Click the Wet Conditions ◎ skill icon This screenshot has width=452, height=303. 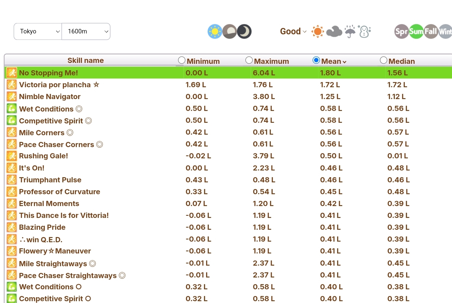pos(12,108)
